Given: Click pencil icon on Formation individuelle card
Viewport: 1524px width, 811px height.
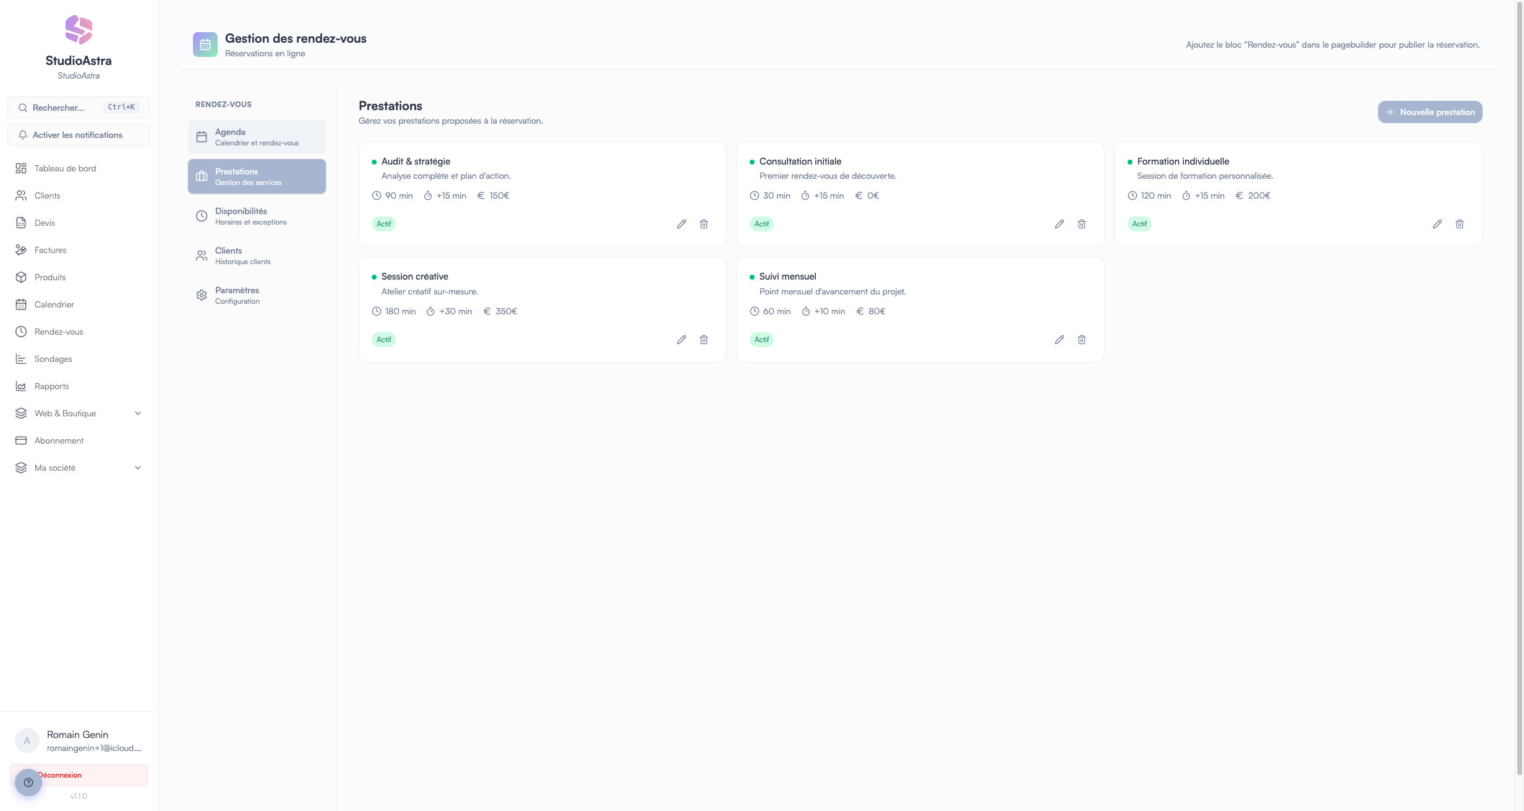Looking at the screenshot, I should pos(1437,224).
